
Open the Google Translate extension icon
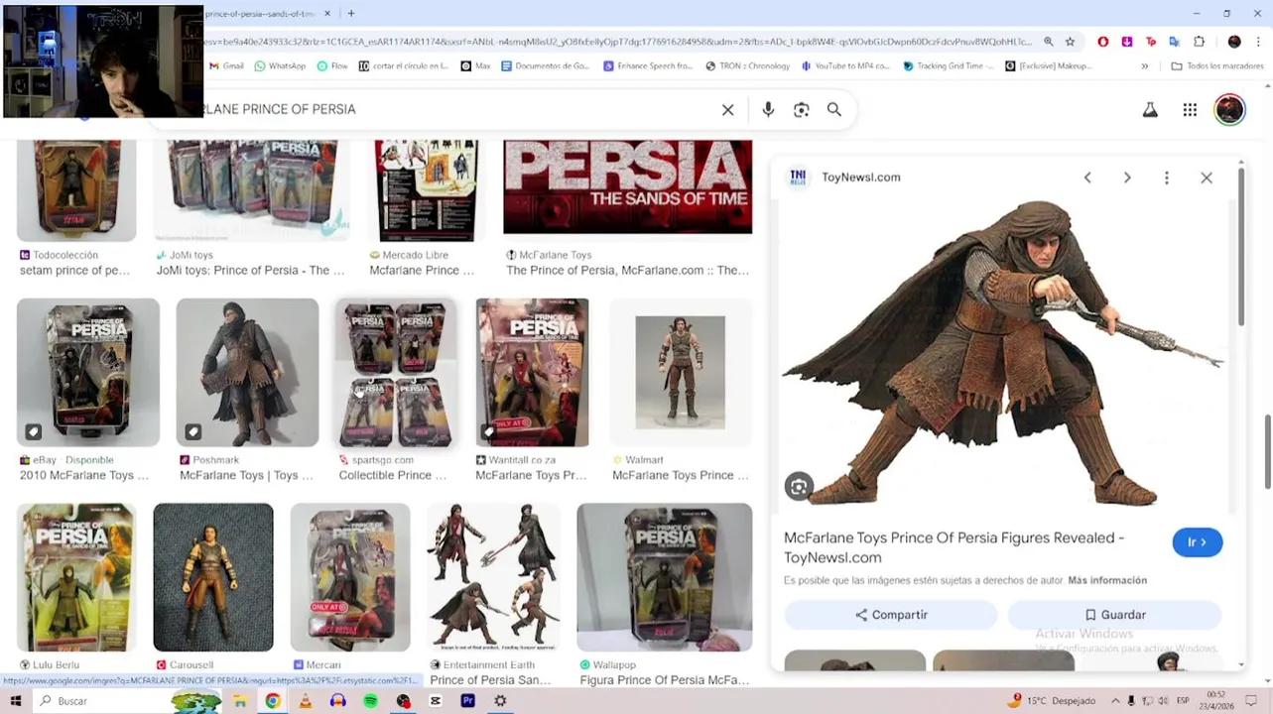point(1175,42)
